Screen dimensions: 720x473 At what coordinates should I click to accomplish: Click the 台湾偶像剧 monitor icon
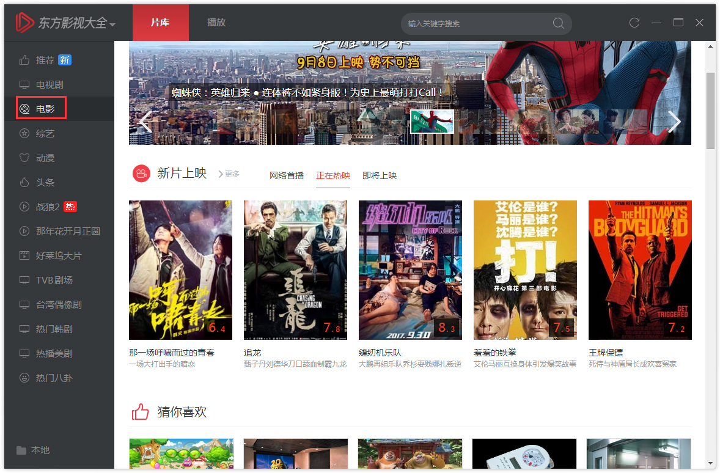point(24,304)
